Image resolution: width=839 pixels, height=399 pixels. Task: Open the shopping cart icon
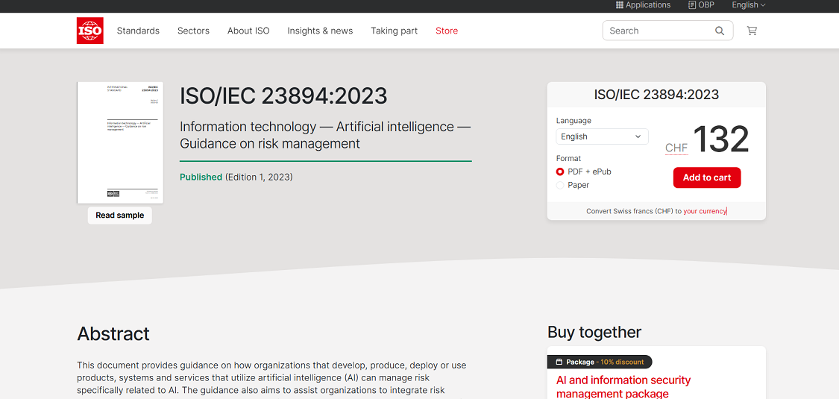[x=752, y=31]
